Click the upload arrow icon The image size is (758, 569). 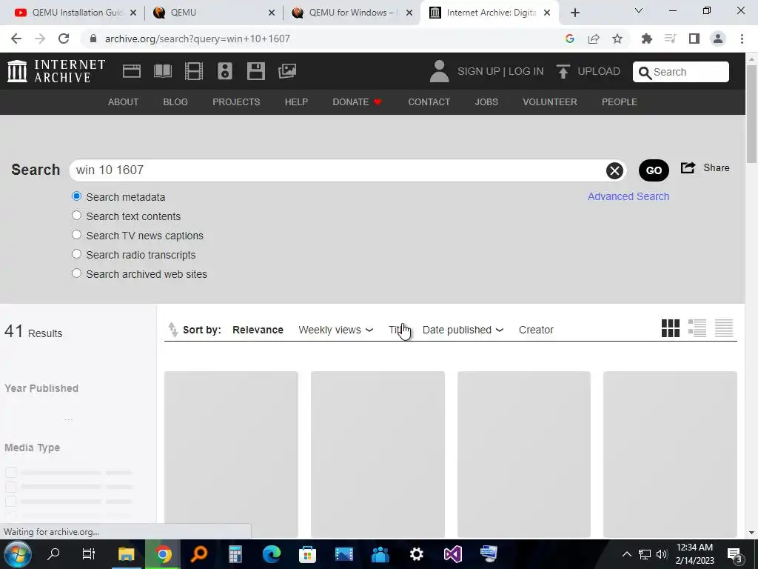click(563, 71)
